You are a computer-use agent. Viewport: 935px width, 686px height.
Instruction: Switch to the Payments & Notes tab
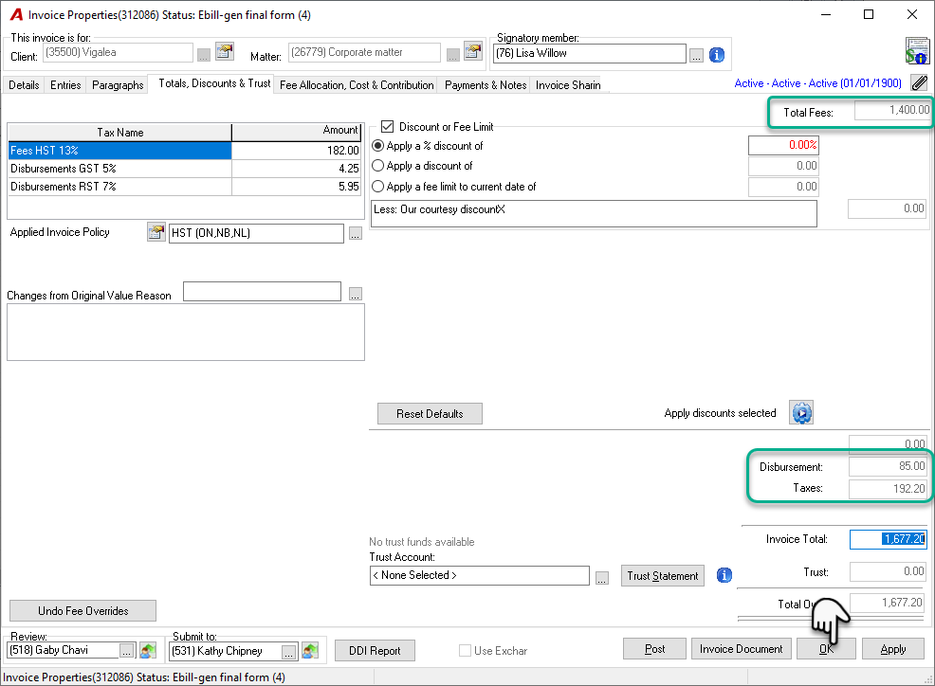486,85
